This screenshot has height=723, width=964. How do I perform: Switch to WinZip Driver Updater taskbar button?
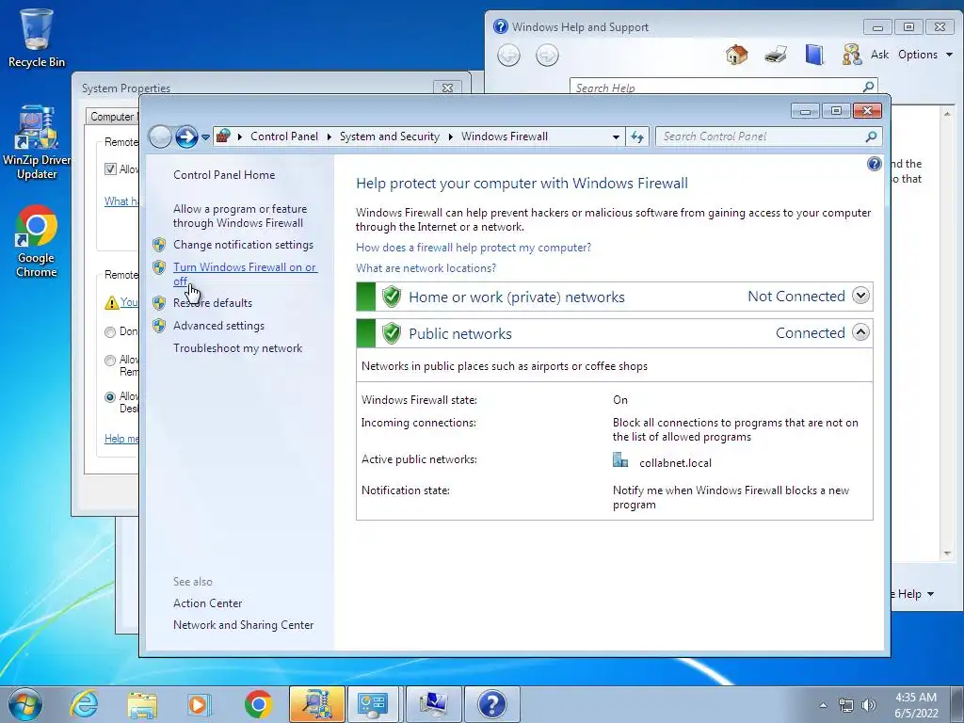pos(316,704)
